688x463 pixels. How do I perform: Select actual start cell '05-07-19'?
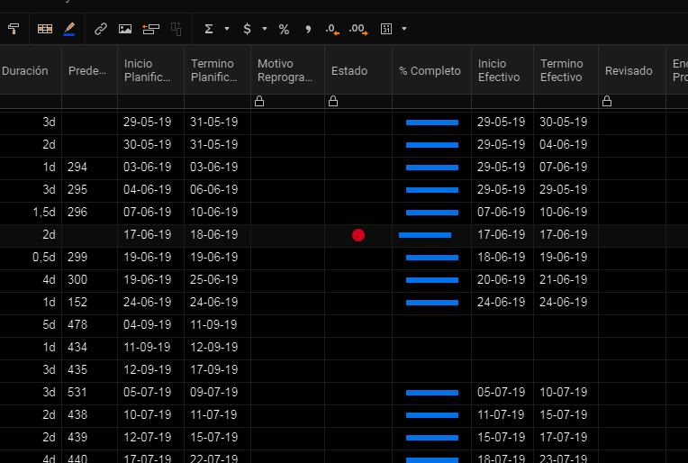(502, 393)
